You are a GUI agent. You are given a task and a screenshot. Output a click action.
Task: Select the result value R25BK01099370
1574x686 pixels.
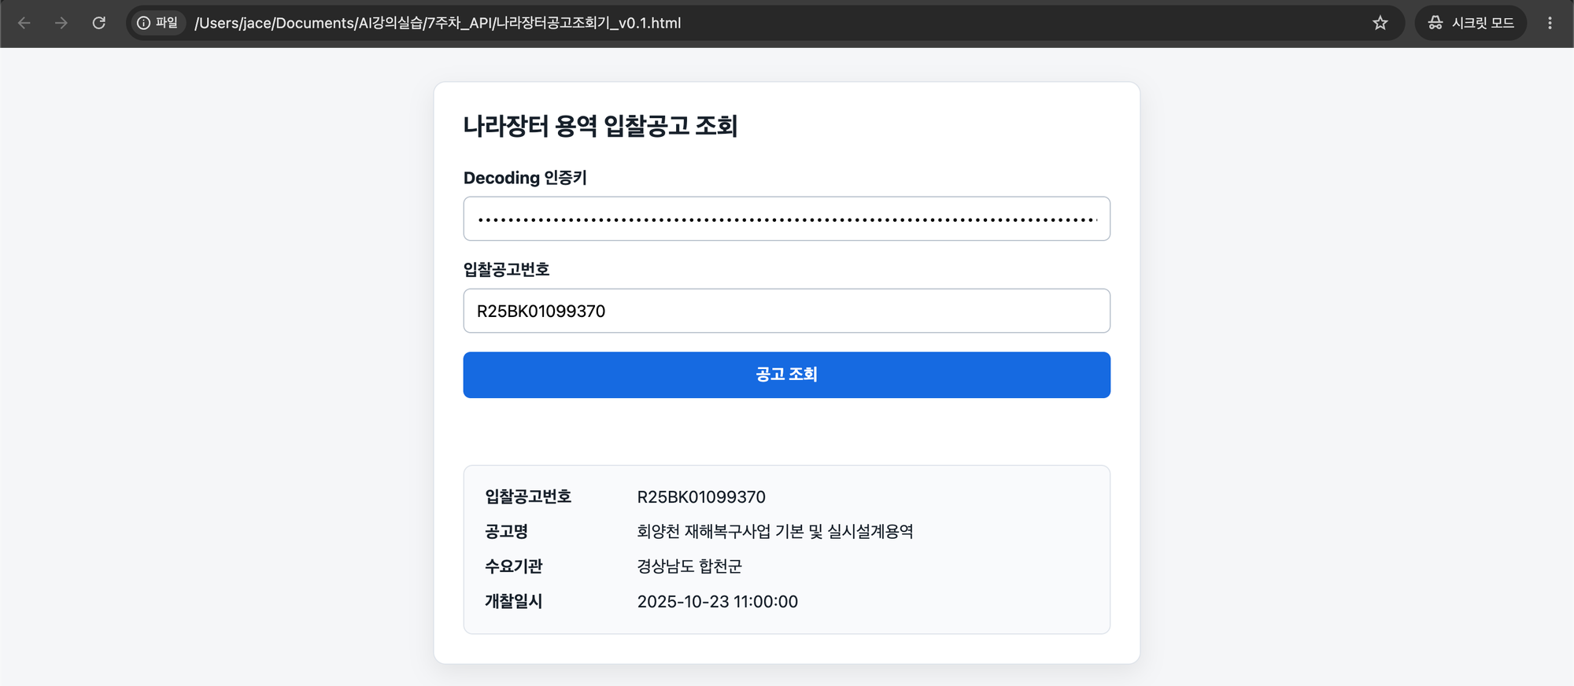(x=701, y=497)
